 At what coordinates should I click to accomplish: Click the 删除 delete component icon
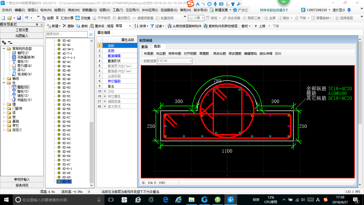pos(68,26)
